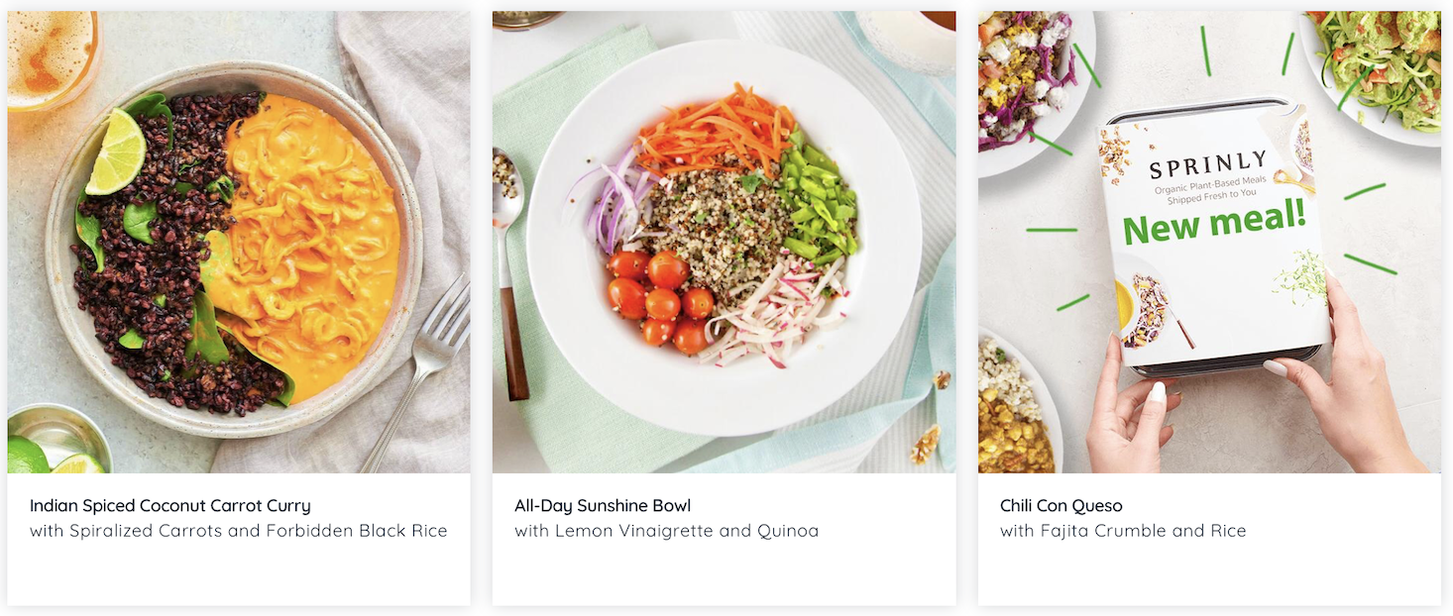Select the Sunshine Bowl quinoa photo
1453x616 pixels.
(x=724, y=242)
